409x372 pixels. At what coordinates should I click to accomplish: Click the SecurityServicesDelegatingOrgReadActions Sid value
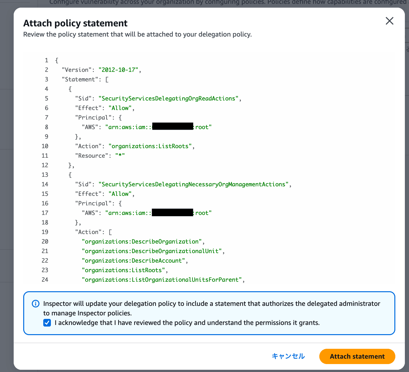(x=169, y=99)
